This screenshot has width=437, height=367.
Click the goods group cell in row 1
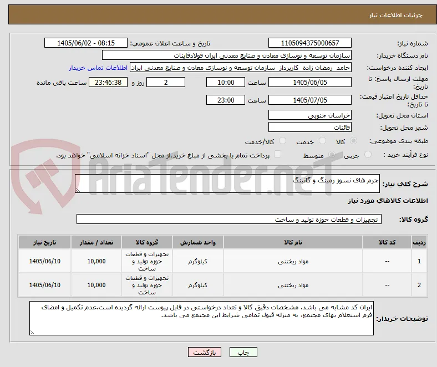[147, 261]
